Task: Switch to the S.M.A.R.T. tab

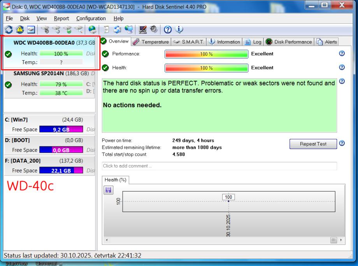Action: tap(189, 42)
